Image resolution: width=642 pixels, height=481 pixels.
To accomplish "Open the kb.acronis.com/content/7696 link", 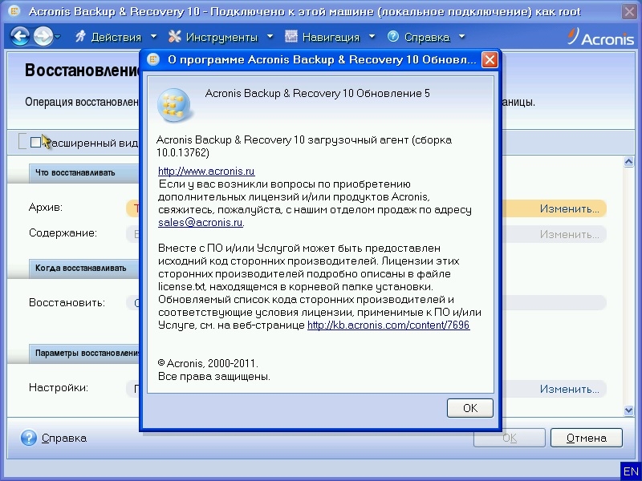I will [388, 325].
